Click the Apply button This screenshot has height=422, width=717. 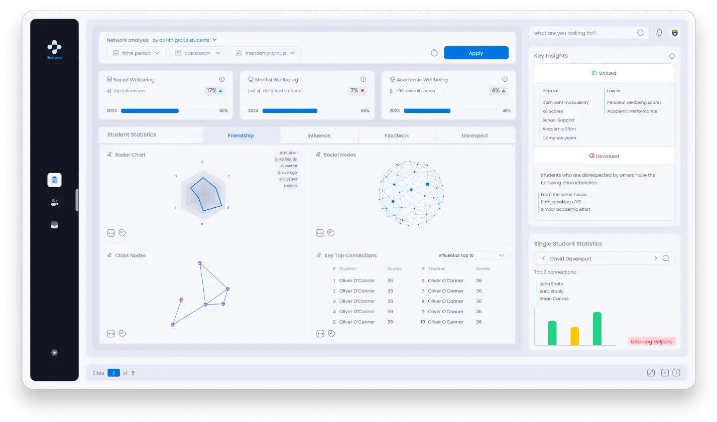pyautogui.click(x=476, y=53)
